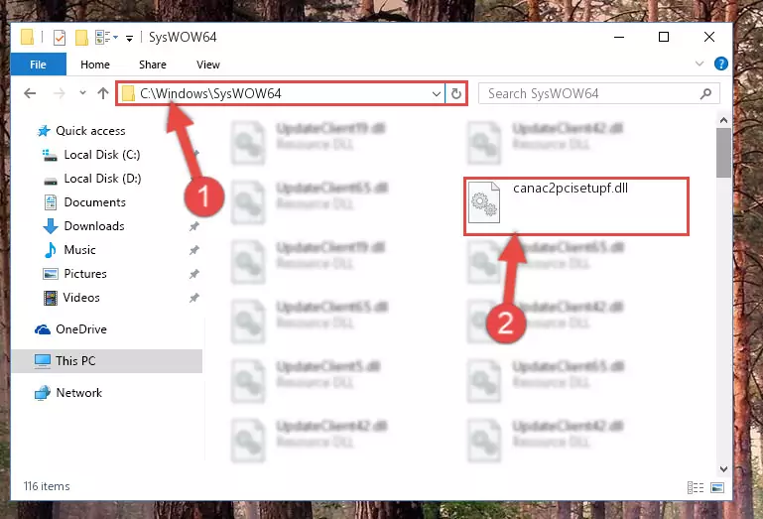Switch to Large icons view in status bar
Image resolution: width=763 pixels, height=519 pixels.
pyautogui.click(x=717, y=487)
